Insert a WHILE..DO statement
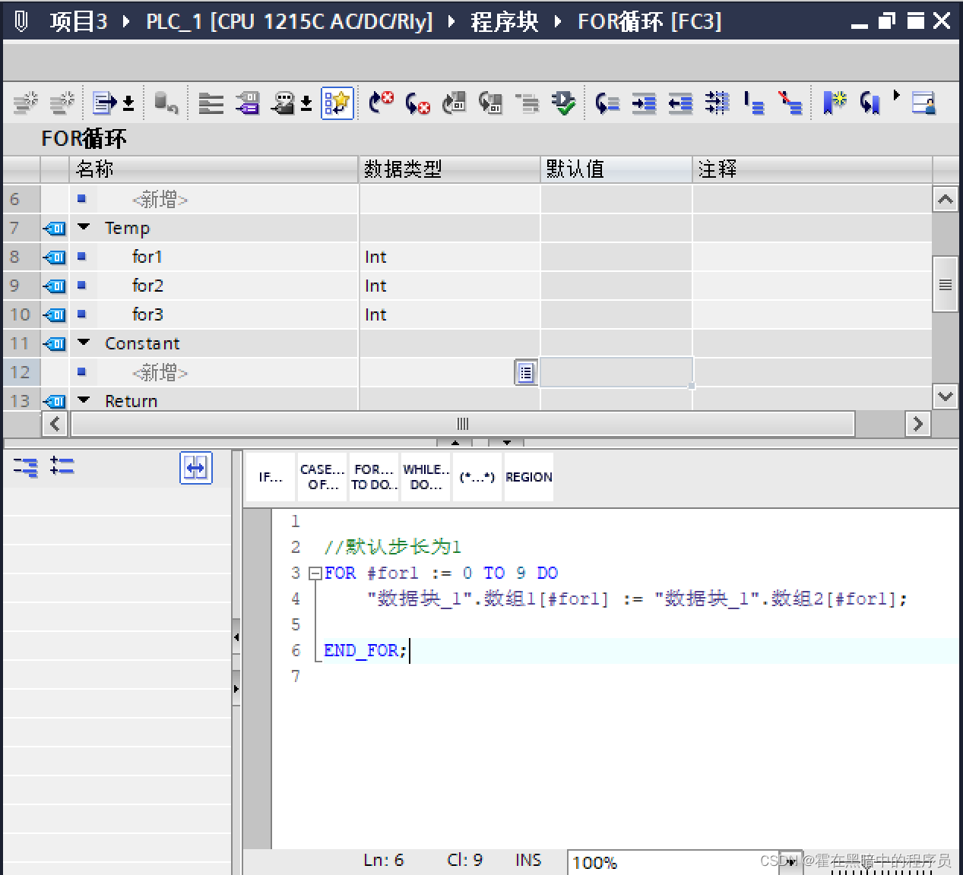 425,476
